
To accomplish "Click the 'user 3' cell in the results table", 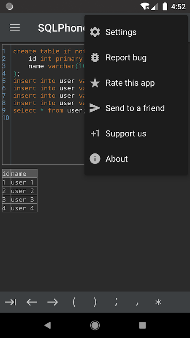I will (24, 199).
